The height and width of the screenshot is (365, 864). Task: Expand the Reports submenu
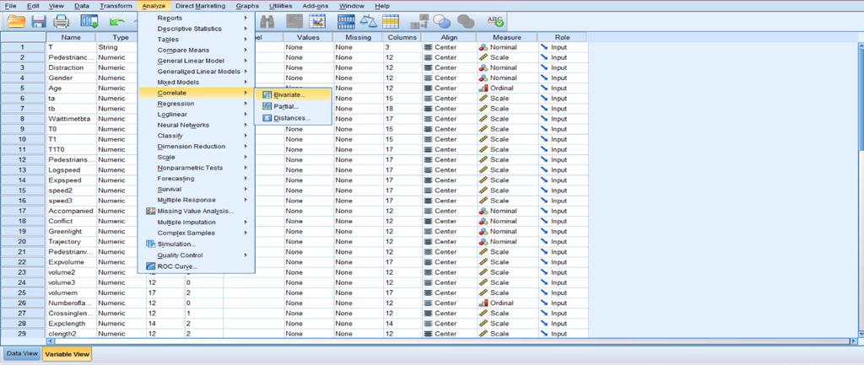click(196, 18)
